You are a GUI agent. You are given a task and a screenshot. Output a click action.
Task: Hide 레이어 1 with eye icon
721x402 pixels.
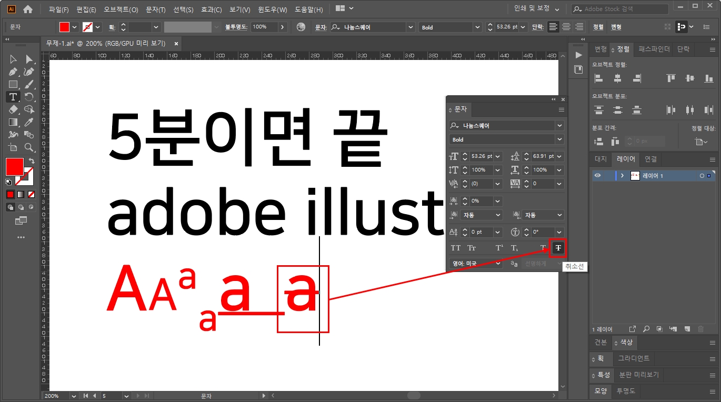[x=598, y=176]
